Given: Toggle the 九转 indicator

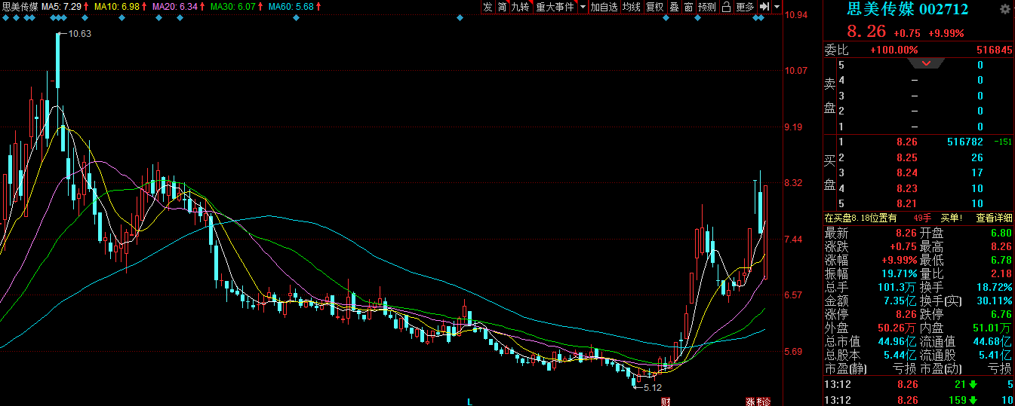Looking at the screenshot, I should pos(520,7).
